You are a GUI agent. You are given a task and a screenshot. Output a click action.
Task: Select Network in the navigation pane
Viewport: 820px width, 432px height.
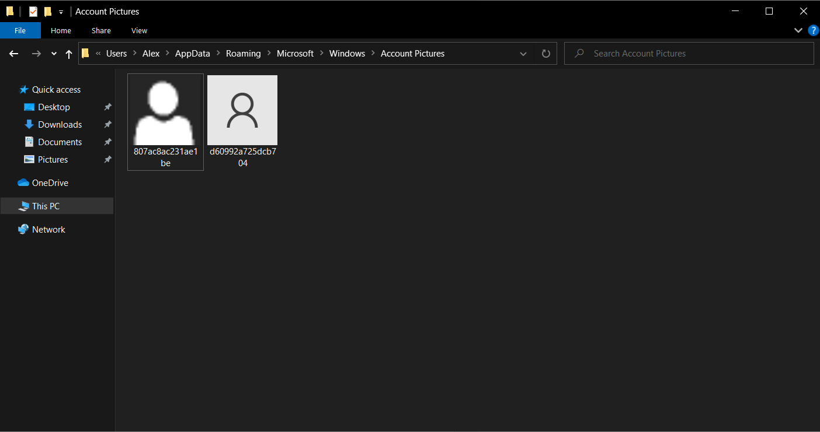point(49,230)
